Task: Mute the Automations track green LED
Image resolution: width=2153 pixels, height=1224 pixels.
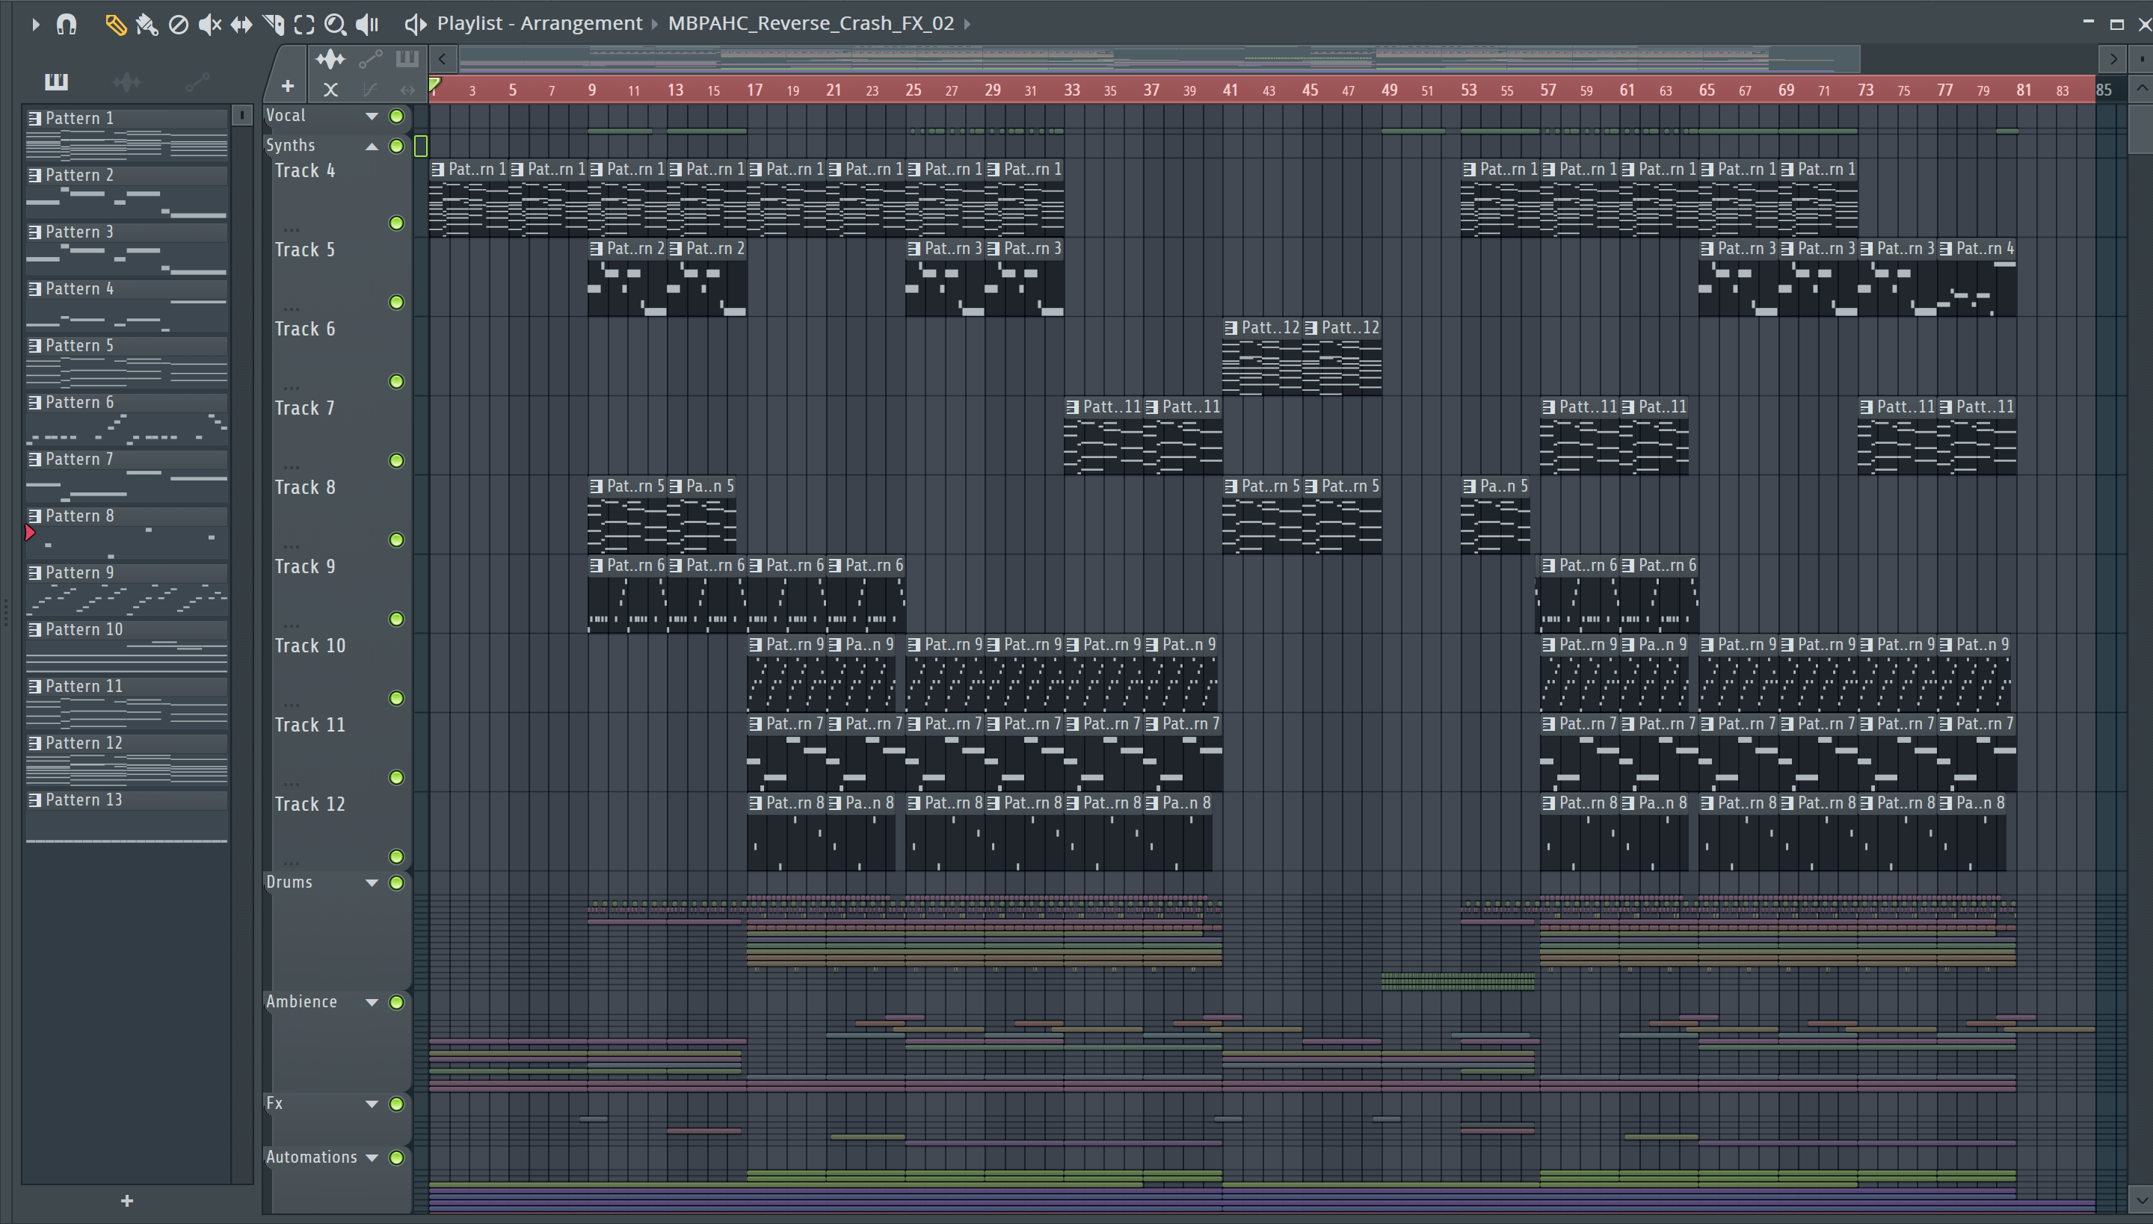Action: coord(396,1157)
